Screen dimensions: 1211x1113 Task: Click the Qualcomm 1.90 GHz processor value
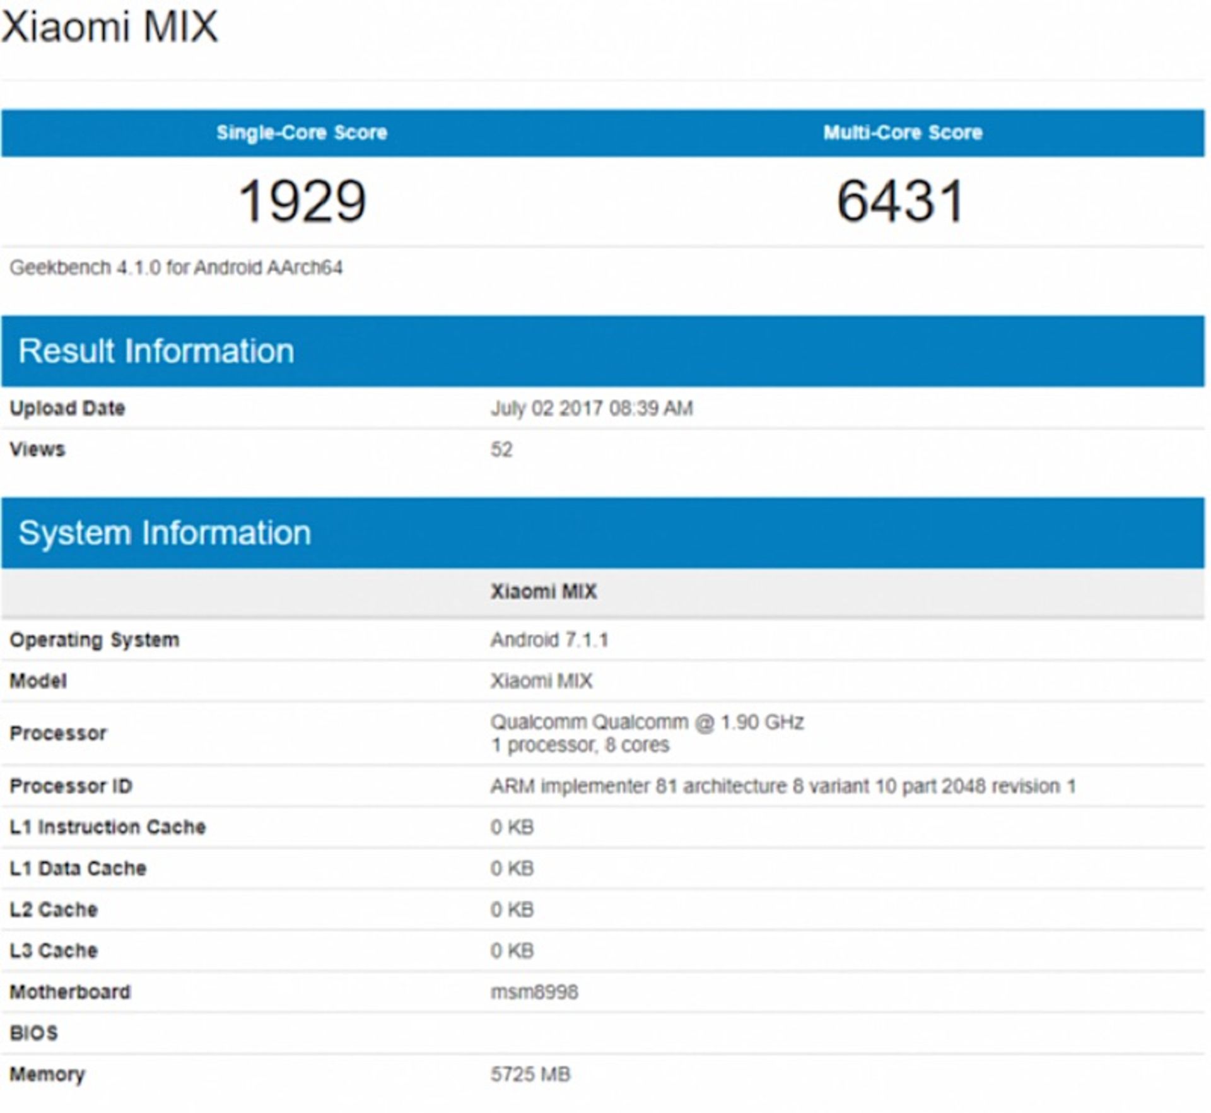tap(647, 722)
